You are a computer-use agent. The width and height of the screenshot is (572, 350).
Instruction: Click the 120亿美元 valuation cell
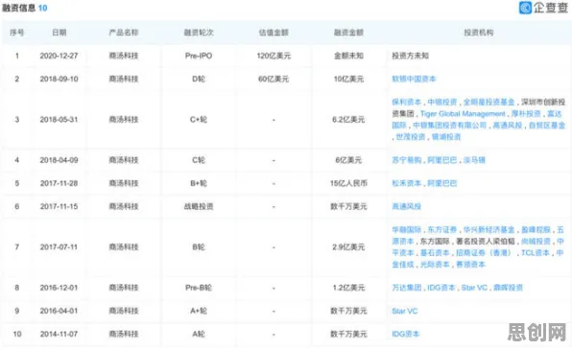pos(274,56)
